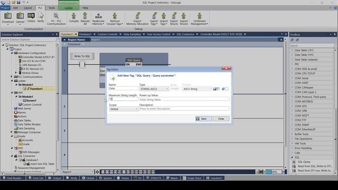Click the save icon in quick access toolbar
The width and height of the screenshot is (338, 190).
[x=18, y=2]
